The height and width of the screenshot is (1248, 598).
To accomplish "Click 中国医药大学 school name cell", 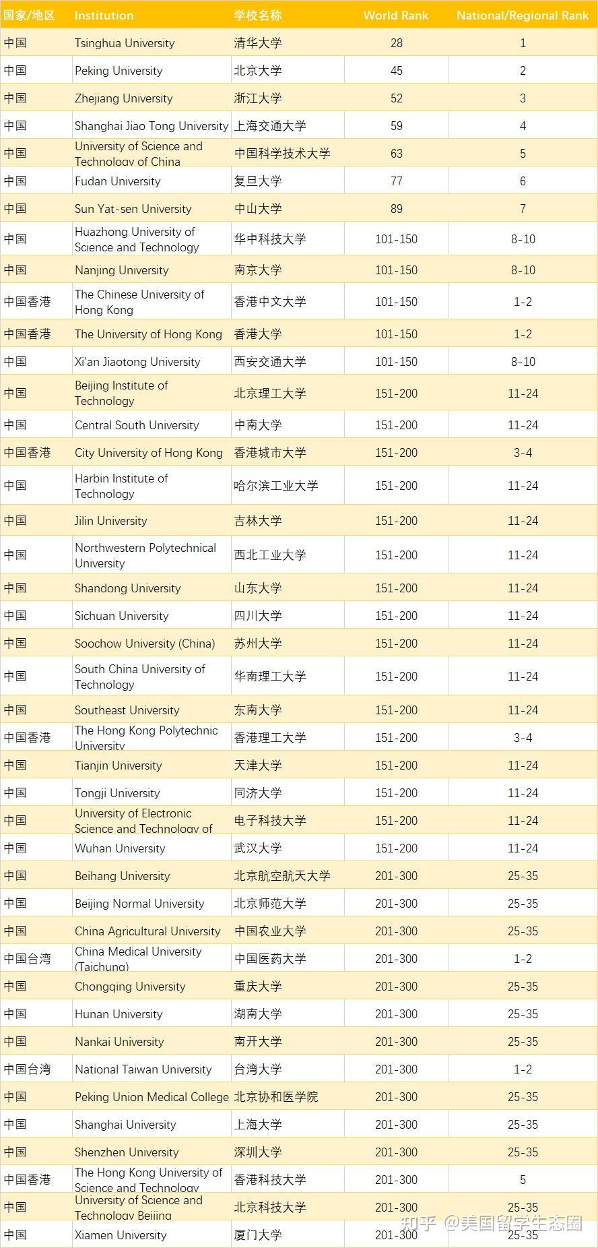I will coord(288,959).
